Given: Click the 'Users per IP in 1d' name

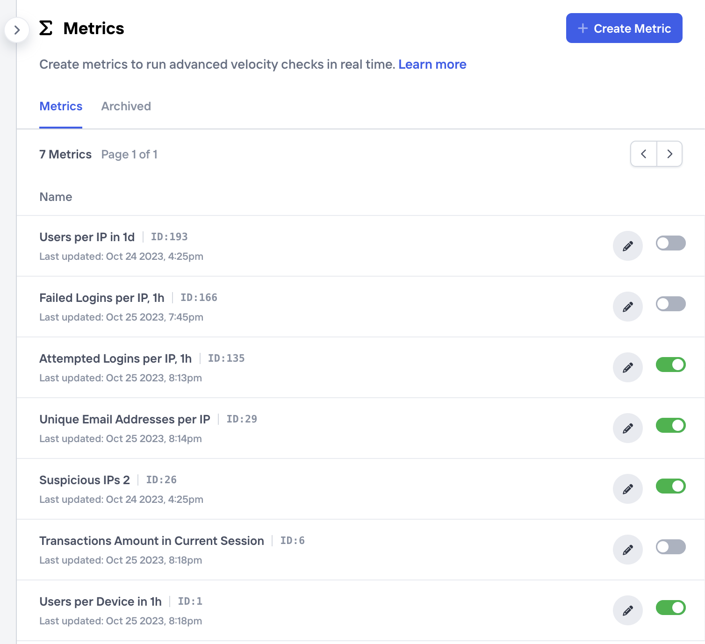Looking at the screenshot, I should pos(87,237).
